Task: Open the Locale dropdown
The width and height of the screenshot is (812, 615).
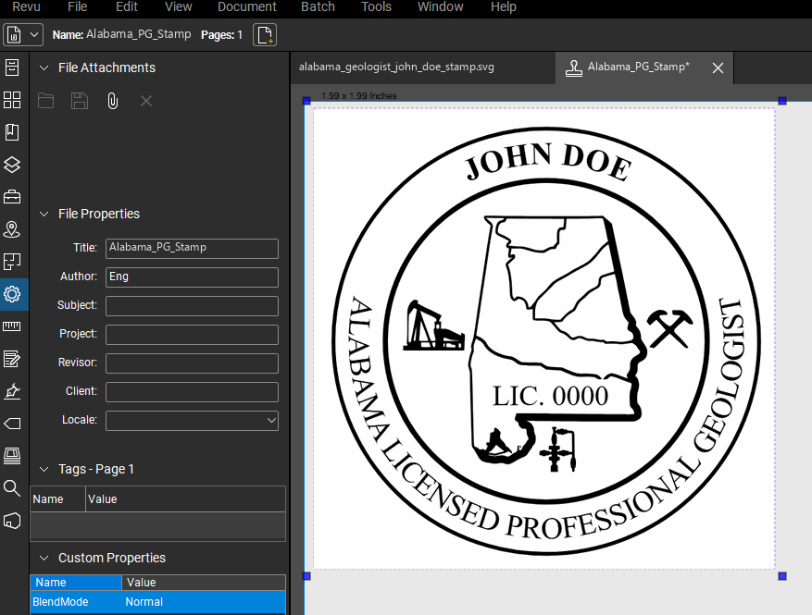Action: point(192,420)
